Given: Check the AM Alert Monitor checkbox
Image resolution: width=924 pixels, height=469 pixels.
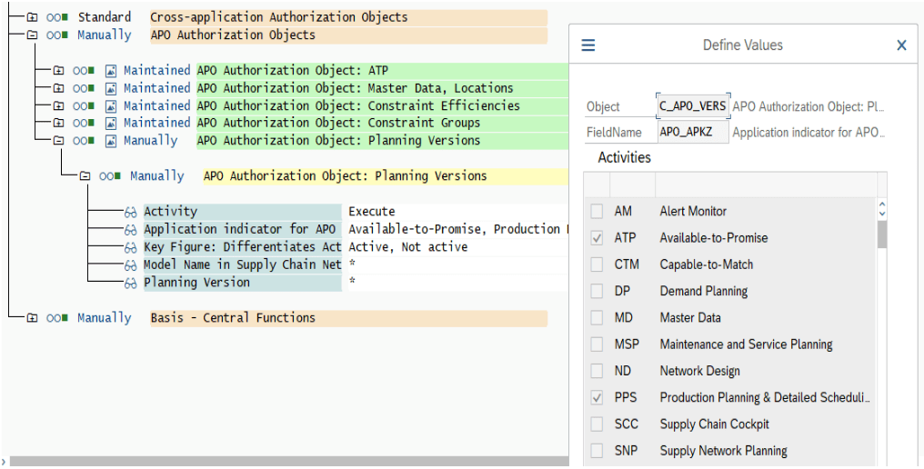Looking at the screenshot, I should [597, 211].
